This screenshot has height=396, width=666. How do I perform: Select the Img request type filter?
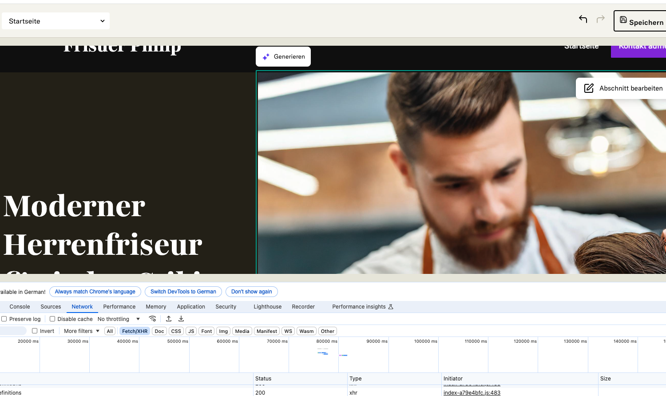click(223, 331)
